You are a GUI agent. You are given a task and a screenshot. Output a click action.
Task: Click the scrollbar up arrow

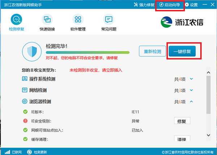pos(208,72)
